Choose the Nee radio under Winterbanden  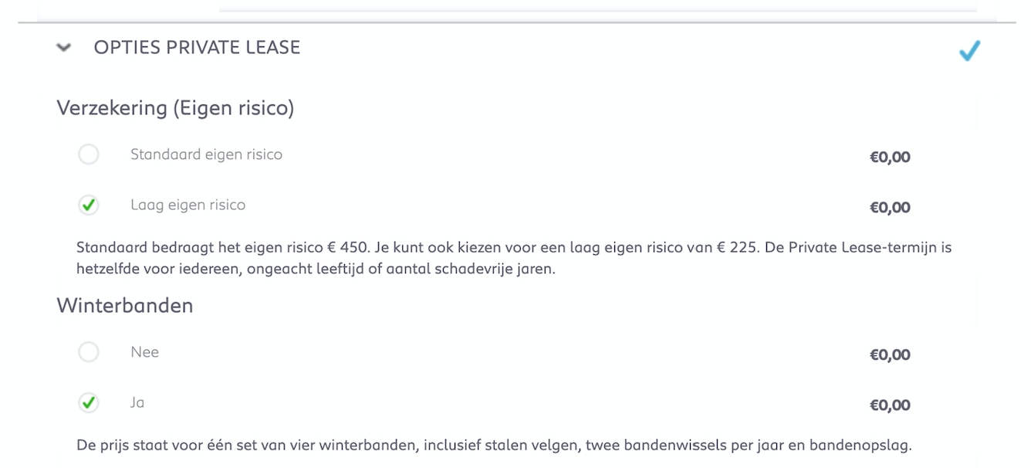(89, 352)
